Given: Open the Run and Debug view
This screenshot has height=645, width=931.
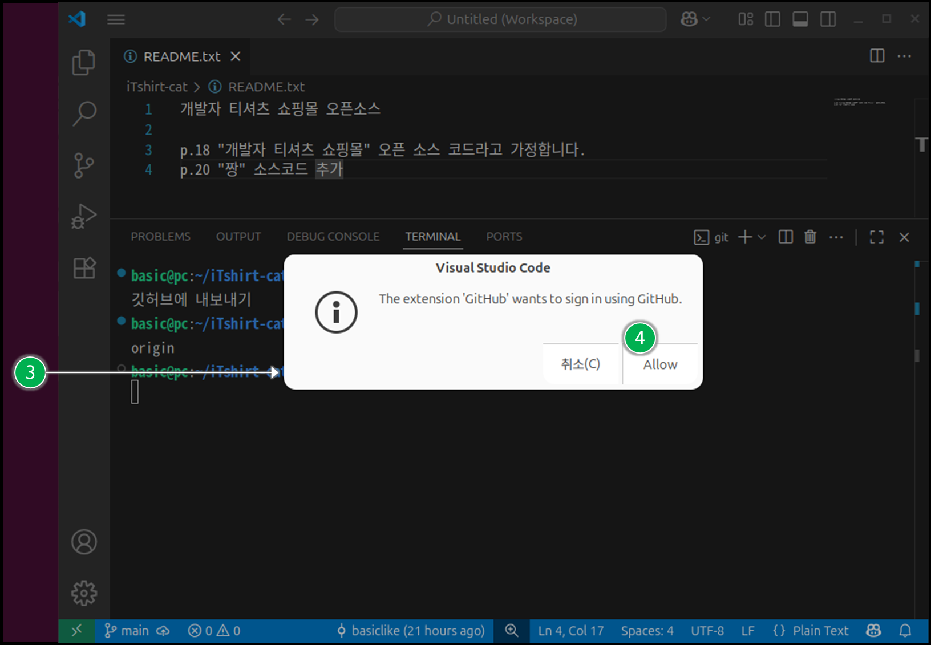Looking at the screenshot, I should coord(84,217).
